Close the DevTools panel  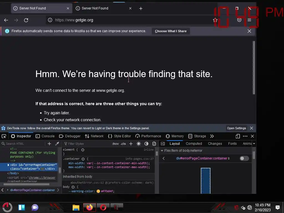tap(252, 136)
